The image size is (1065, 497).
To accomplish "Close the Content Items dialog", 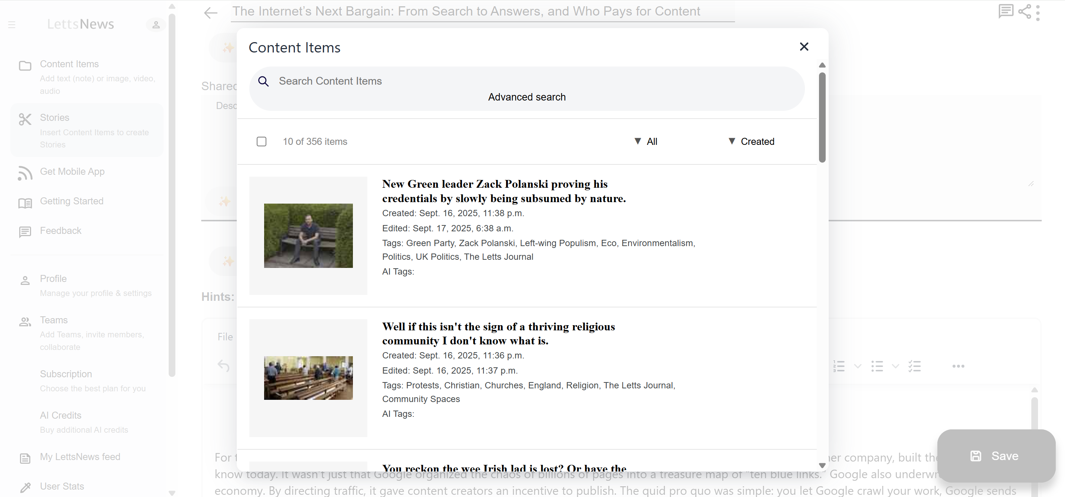I will [804, 47].
